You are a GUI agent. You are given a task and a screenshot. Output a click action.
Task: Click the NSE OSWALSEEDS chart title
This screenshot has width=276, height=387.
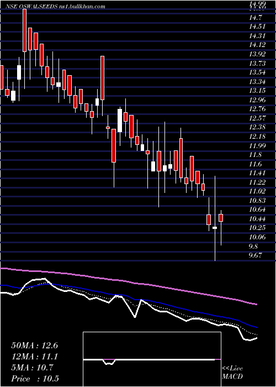pyautogui.click(x=55, y=7)
